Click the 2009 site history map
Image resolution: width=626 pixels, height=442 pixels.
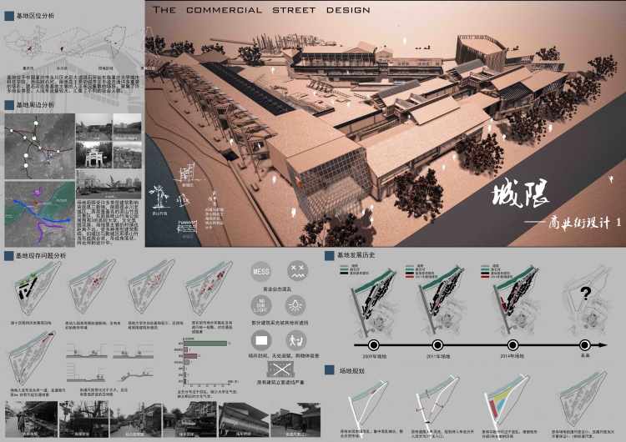[375, 304]
